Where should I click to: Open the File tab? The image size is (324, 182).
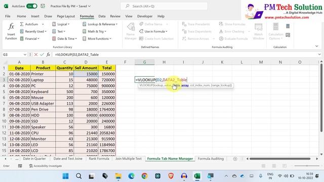pos(8,16)
